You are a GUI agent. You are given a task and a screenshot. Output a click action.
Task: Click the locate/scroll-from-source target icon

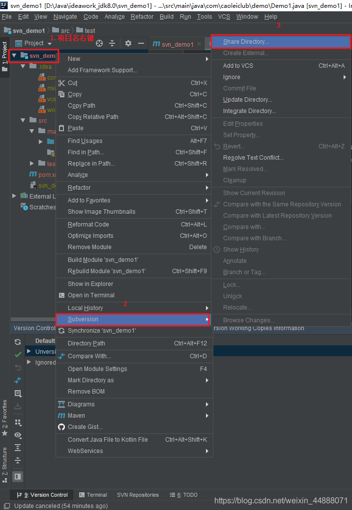pyautogui.click(x=99, y=43)
